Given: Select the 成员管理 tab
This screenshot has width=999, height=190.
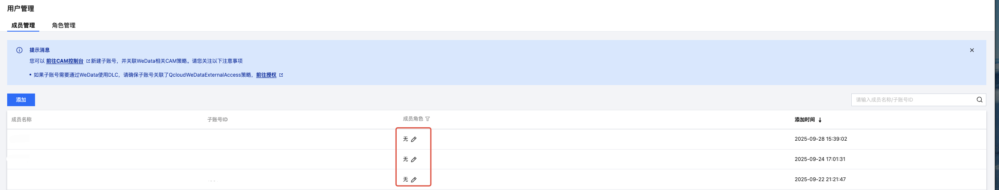Looking at the screenshot, I should coord(23,25).
